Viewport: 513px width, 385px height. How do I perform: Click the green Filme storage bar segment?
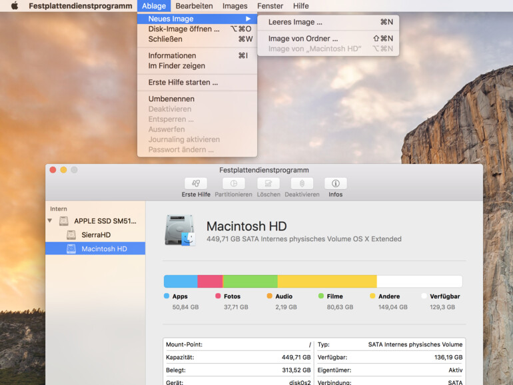tap(250, 281)
